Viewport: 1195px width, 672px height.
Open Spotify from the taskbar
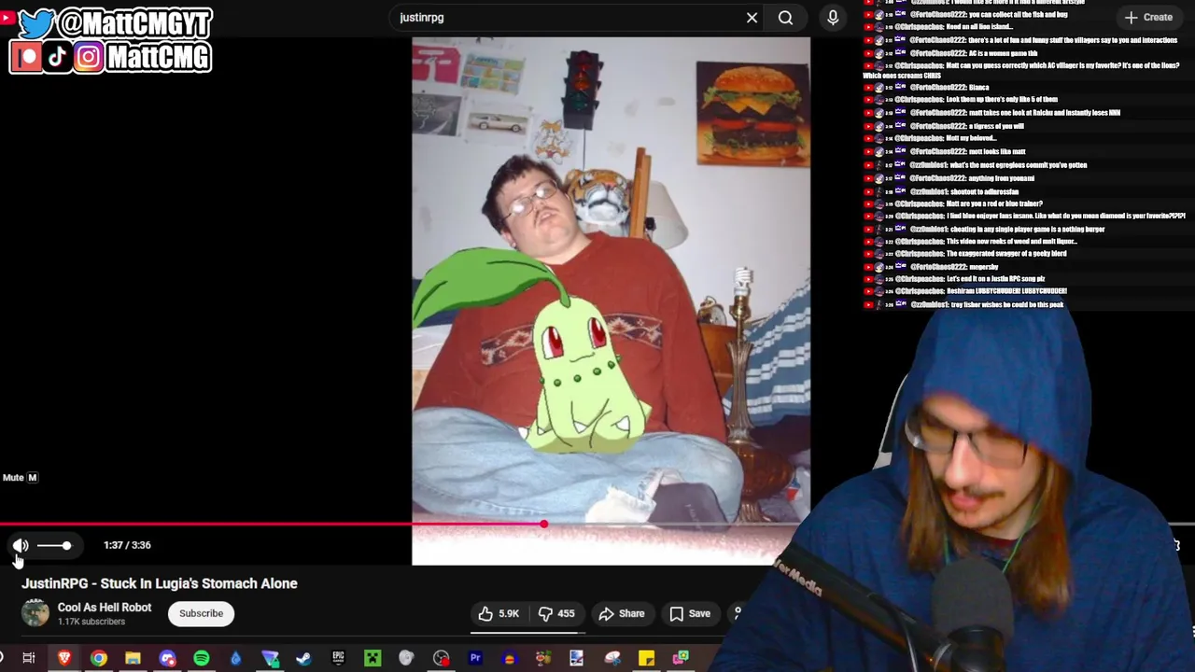click(201, 658)
